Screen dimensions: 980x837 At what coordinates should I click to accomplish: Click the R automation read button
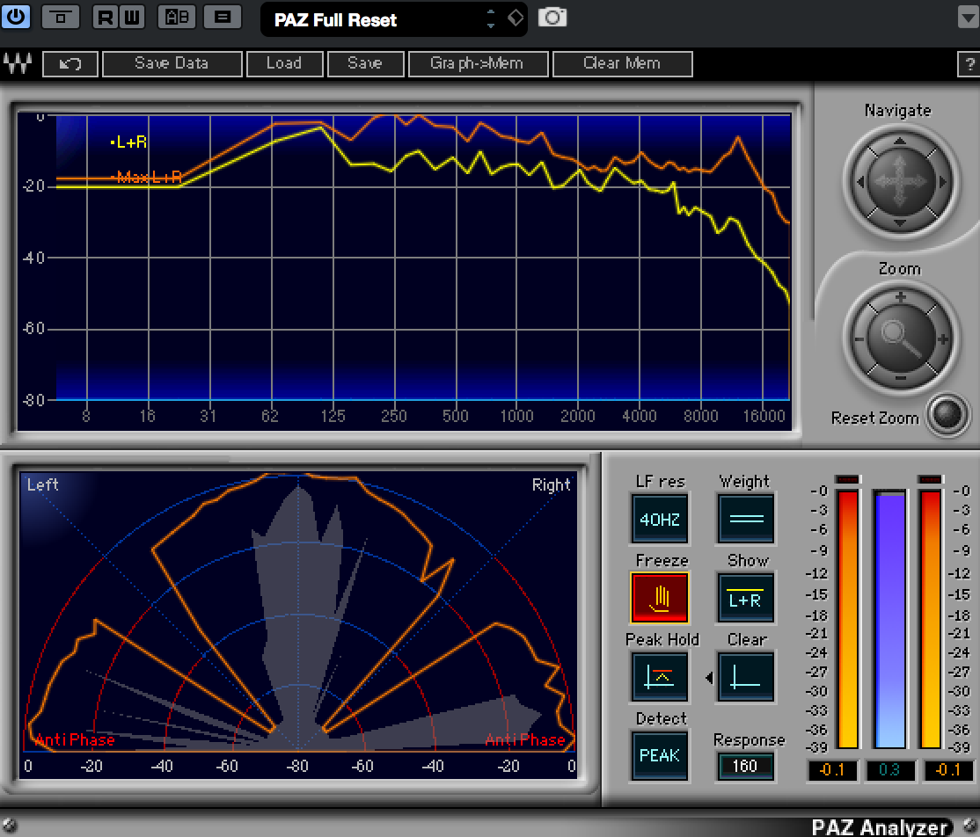(106, 17)
